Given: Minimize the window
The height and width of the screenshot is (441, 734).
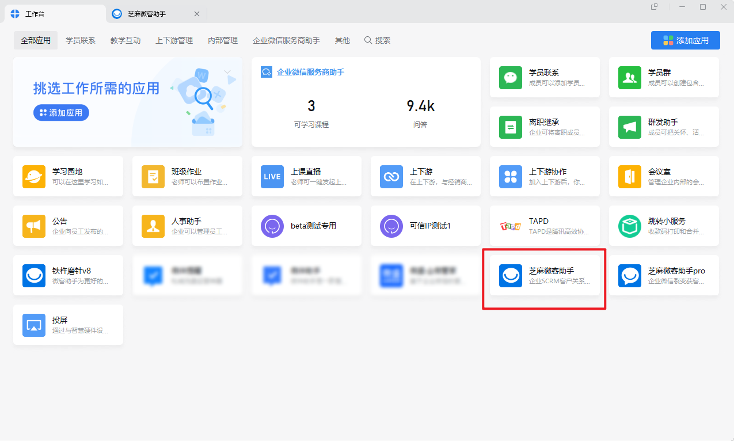Looking at the screenshot, I should pos(682,7).
